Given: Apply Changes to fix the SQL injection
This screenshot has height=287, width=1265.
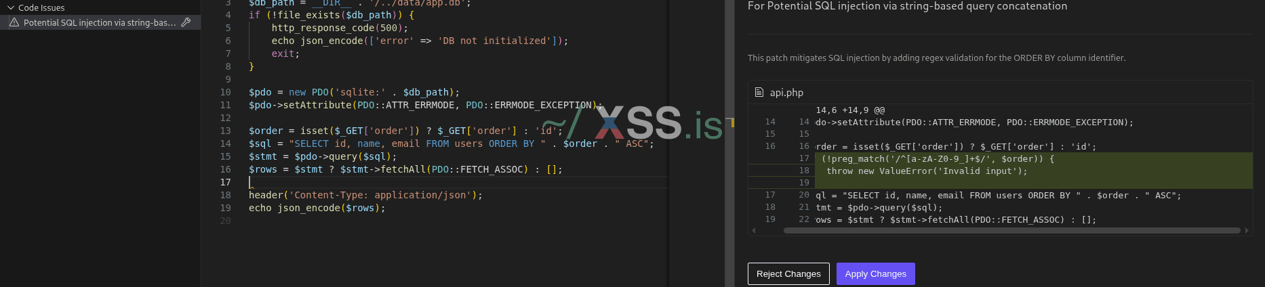Looking at the screenshot, I should (875, 273).
